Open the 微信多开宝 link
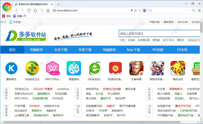Screen dimensions: 203x124 point(92,89)
